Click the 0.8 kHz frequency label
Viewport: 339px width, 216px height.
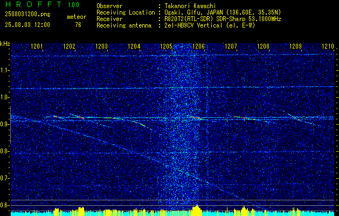[x=4, y=151]
